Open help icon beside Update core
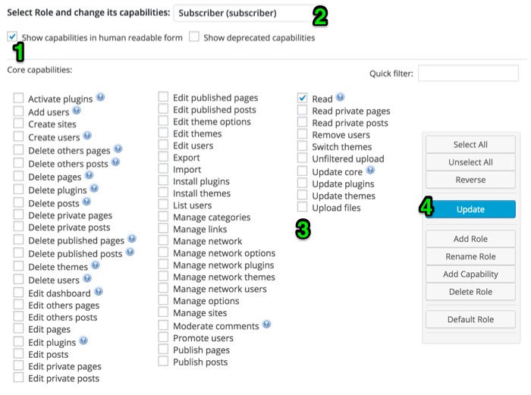Viewport: 531px width, 395px height. (x=370, y=170)
